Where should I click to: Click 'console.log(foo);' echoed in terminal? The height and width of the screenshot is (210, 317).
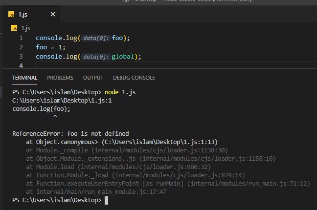41,109
